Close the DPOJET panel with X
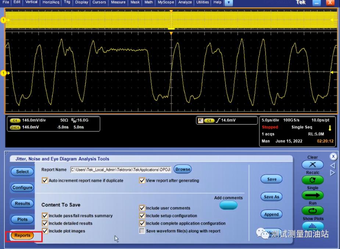 click(x=333, y=156)
